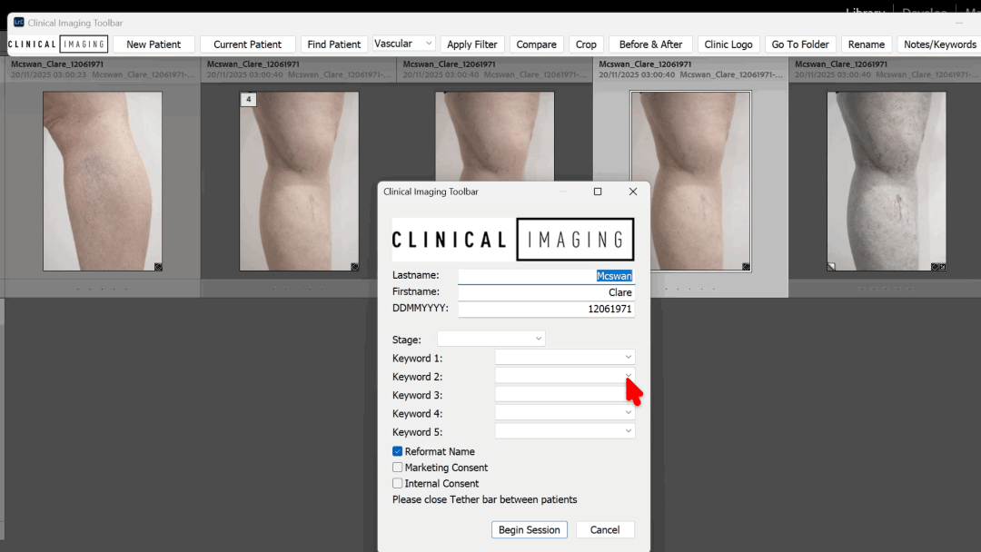This screenshot has width=981, height=552.
Task: Click the Go To Folder toolbar button
Action: (x=800, y=44)
